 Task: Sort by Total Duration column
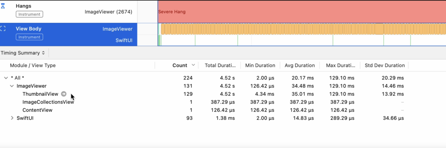[220, 65]
